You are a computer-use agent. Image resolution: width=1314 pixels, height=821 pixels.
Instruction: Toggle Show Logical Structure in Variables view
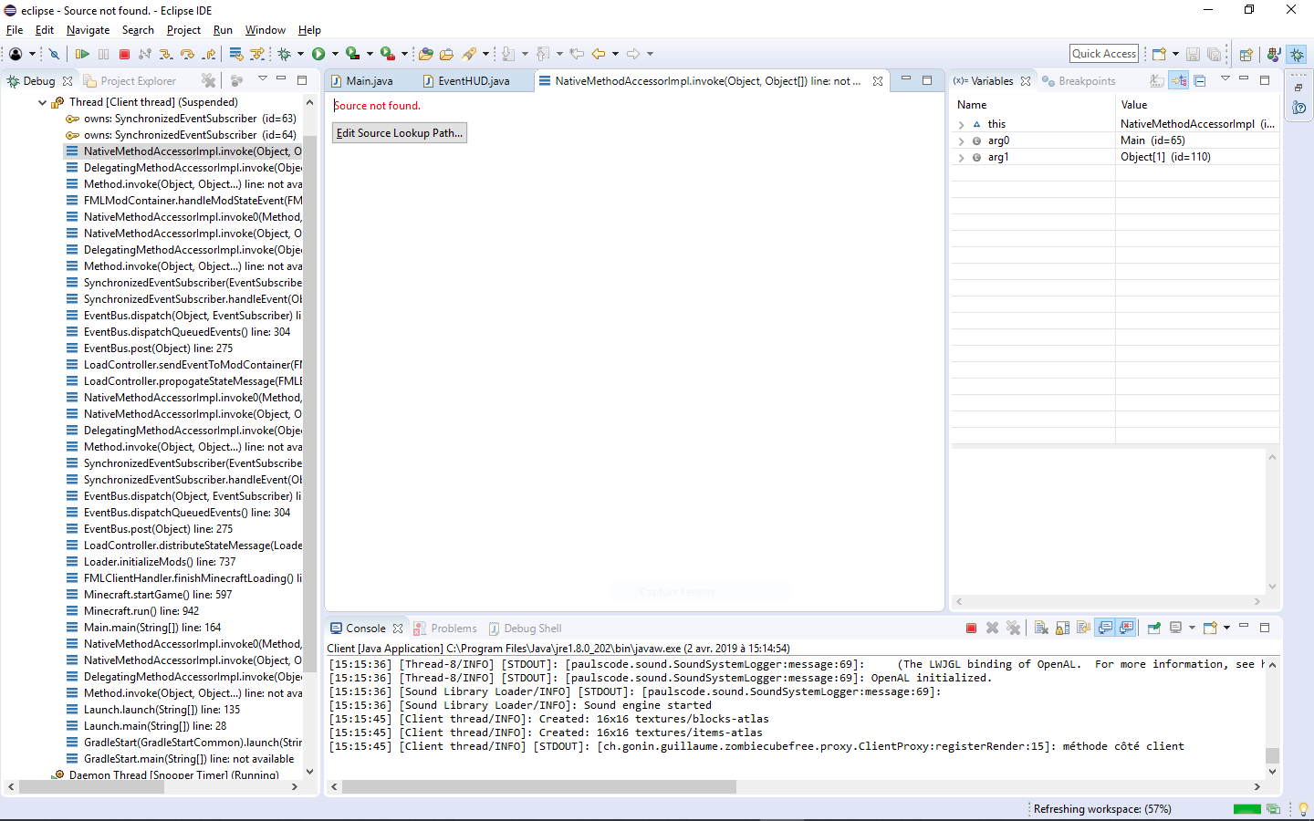1179,81
